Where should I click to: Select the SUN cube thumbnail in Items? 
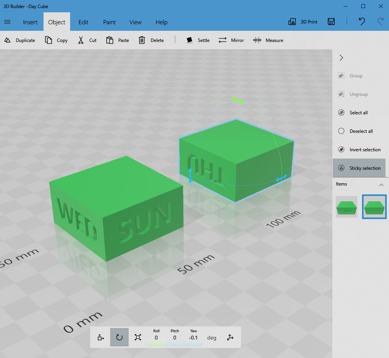346,207
